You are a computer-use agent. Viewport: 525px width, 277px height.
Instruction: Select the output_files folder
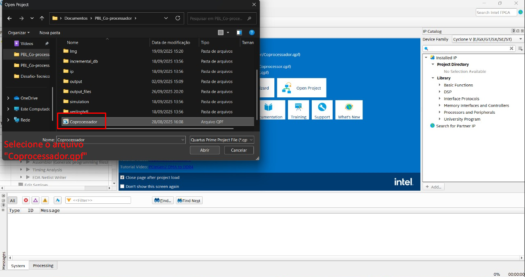[x=80, y=92]
